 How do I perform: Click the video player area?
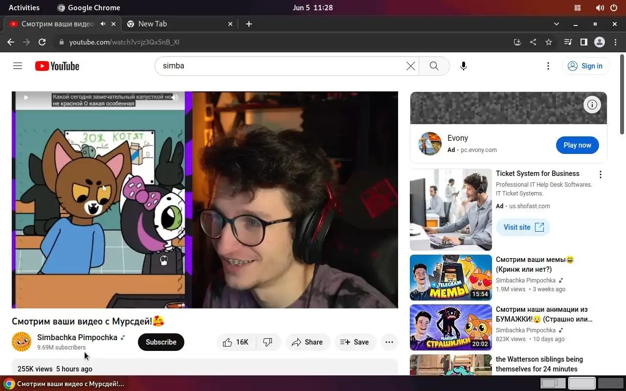205,200
